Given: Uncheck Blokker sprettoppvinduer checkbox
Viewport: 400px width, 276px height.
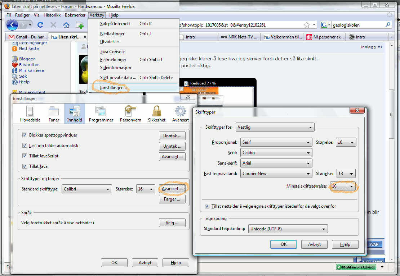Looking at the screenshot, I should 25,135.
